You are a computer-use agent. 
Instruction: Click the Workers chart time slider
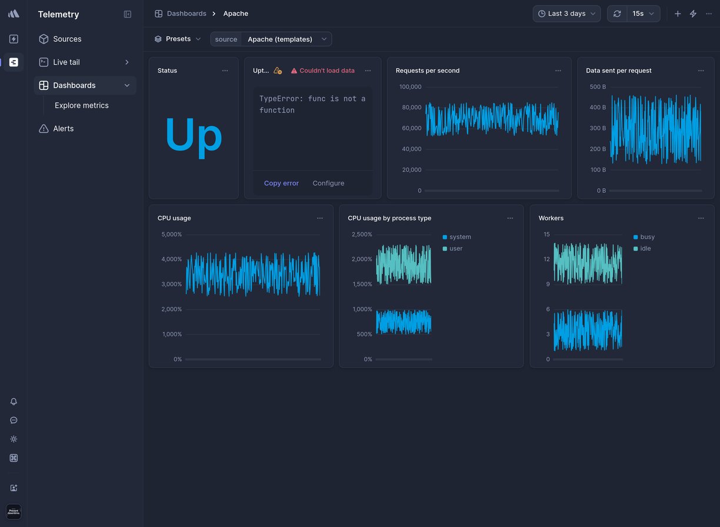(x=588, y=359)
